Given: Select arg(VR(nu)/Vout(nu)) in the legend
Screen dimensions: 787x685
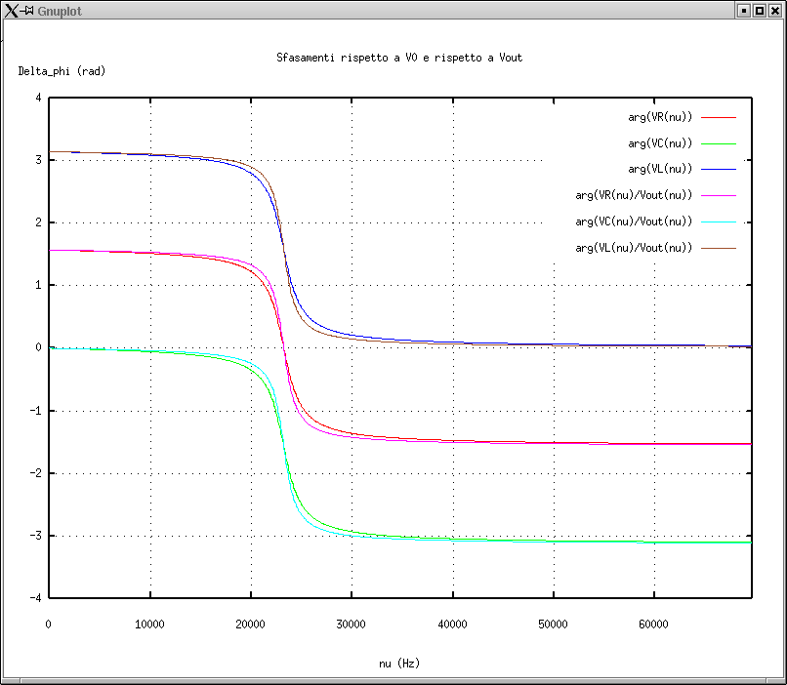Looking at the screenshot, I should click(x=634, y=195).
